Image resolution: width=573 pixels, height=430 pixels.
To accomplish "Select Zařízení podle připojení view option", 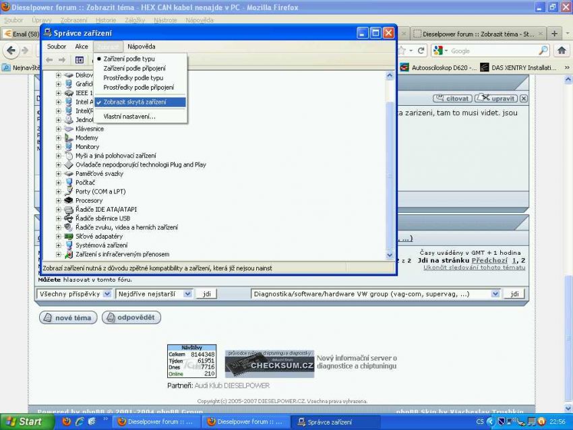I will [x=134, y=68].
